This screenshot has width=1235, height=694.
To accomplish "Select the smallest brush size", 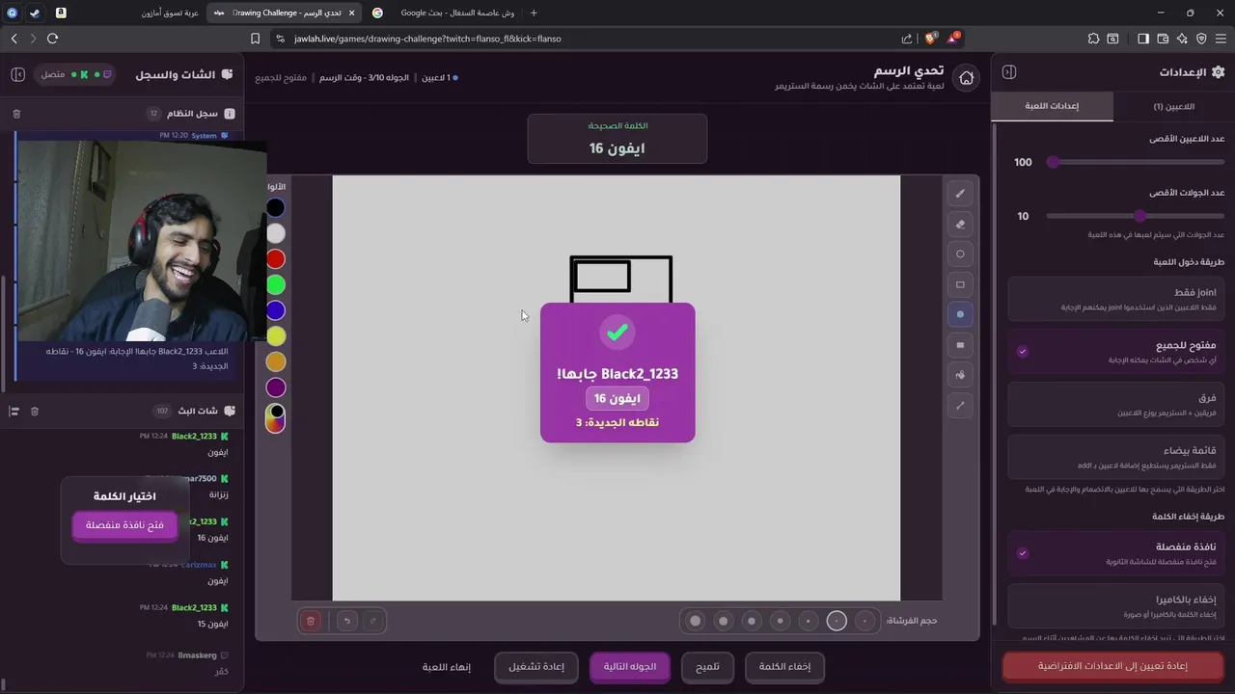I will (x=865, y=621).
